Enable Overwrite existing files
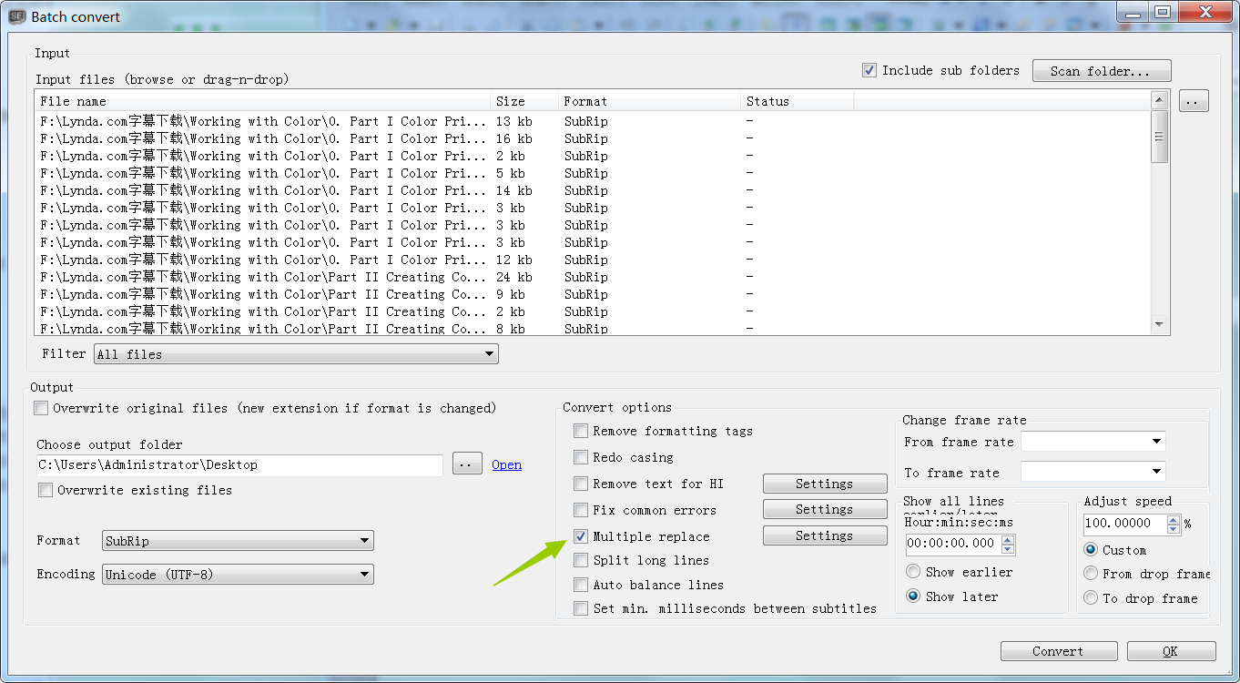Image resolution: width=1240 pixels, height=683 pixels. [45, 490]
